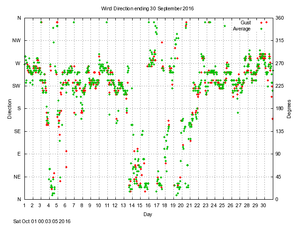Click day '13' on the x-axis
The width and height of the screenshot is (300, 225).
123,205
